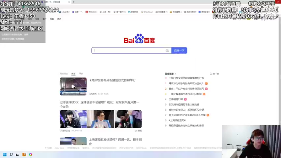Open the ShinyRuo bookmark
Screen dimensions: 281x158
click(147, 12)
